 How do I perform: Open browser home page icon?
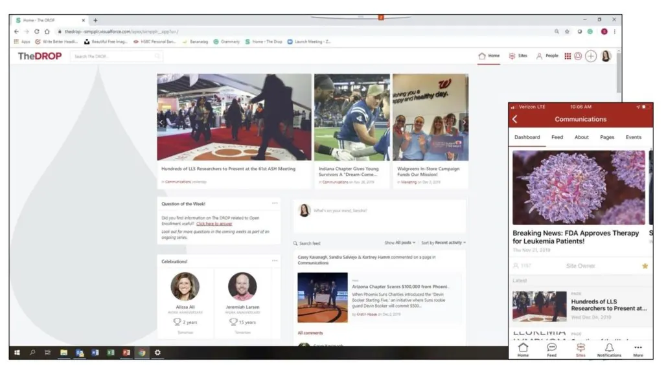[x=47, y=31]
